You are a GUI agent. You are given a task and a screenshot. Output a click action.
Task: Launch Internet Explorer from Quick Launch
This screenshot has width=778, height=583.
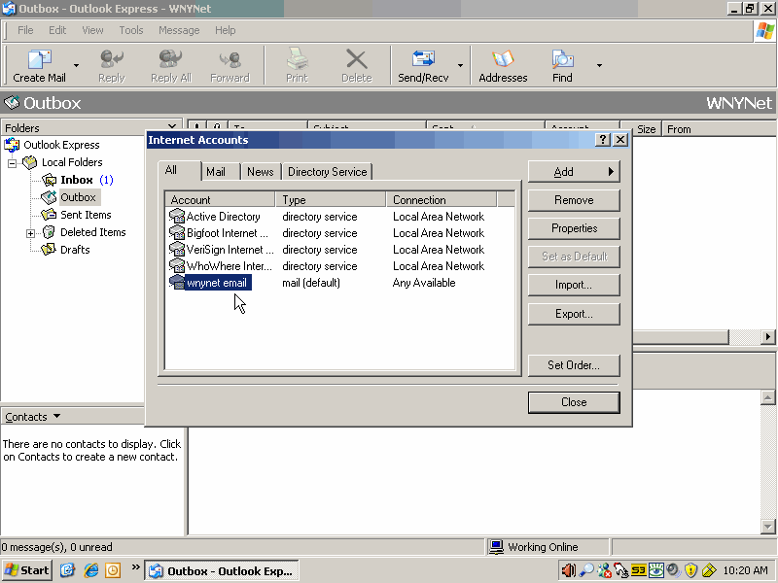coord(90,570)
